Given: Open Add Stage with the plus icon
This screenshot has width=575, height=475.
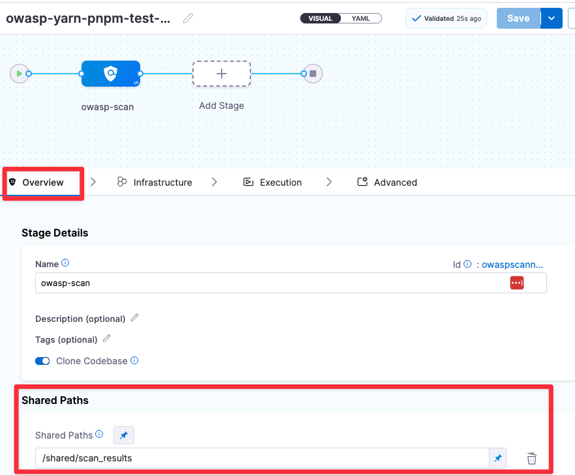Looking at the screenshot, I should [221, 73].
